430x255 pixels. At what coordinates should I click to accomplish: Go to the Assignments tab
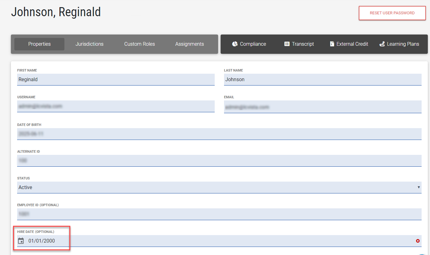(x=189, y=44)
